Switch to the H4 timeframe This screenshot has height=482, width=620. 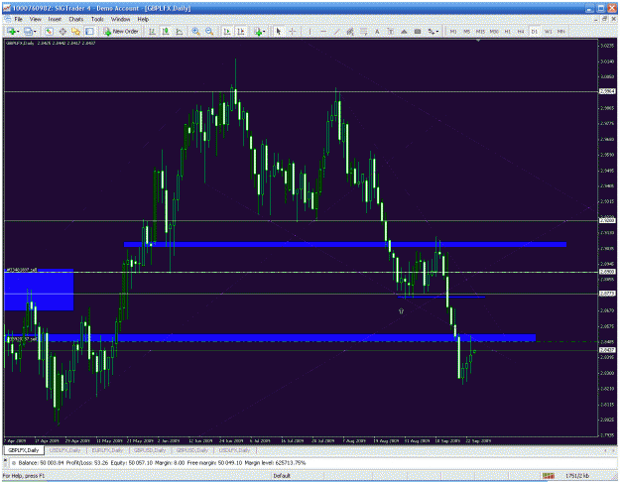(x=521, y=32)
